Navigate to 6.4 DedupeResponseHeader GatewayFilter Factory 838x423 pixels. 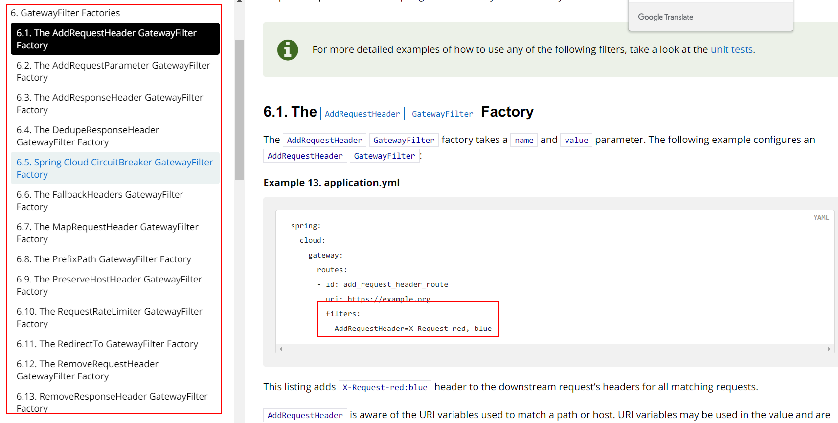[115, 136]
